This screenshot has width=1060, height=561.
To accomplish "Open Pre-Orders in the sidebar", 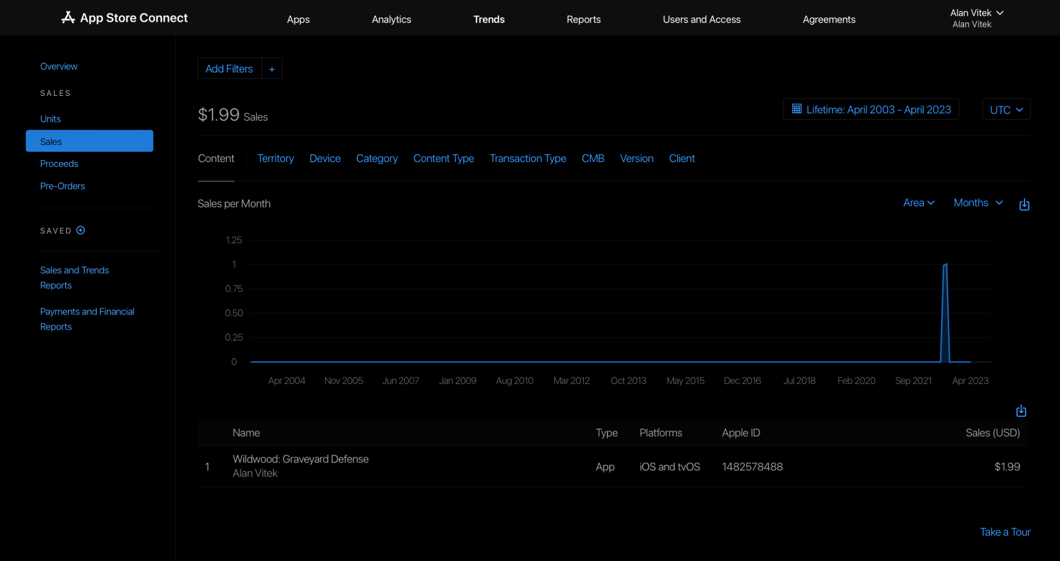I will point(63,186).
